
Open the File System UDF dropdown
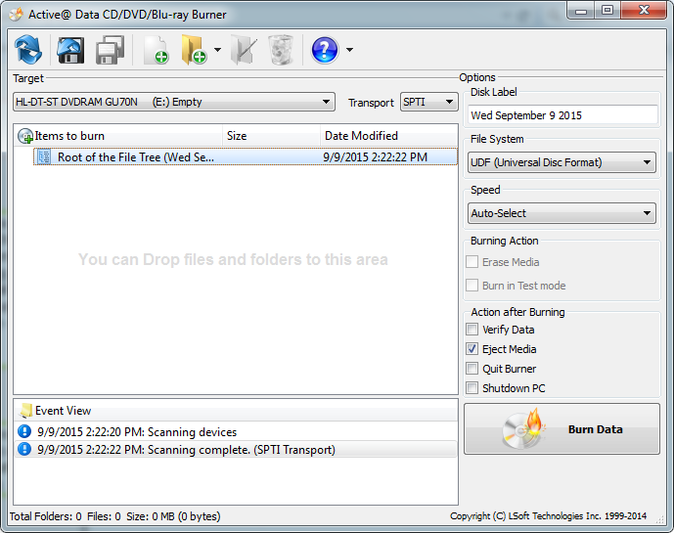tap(562, 162)
